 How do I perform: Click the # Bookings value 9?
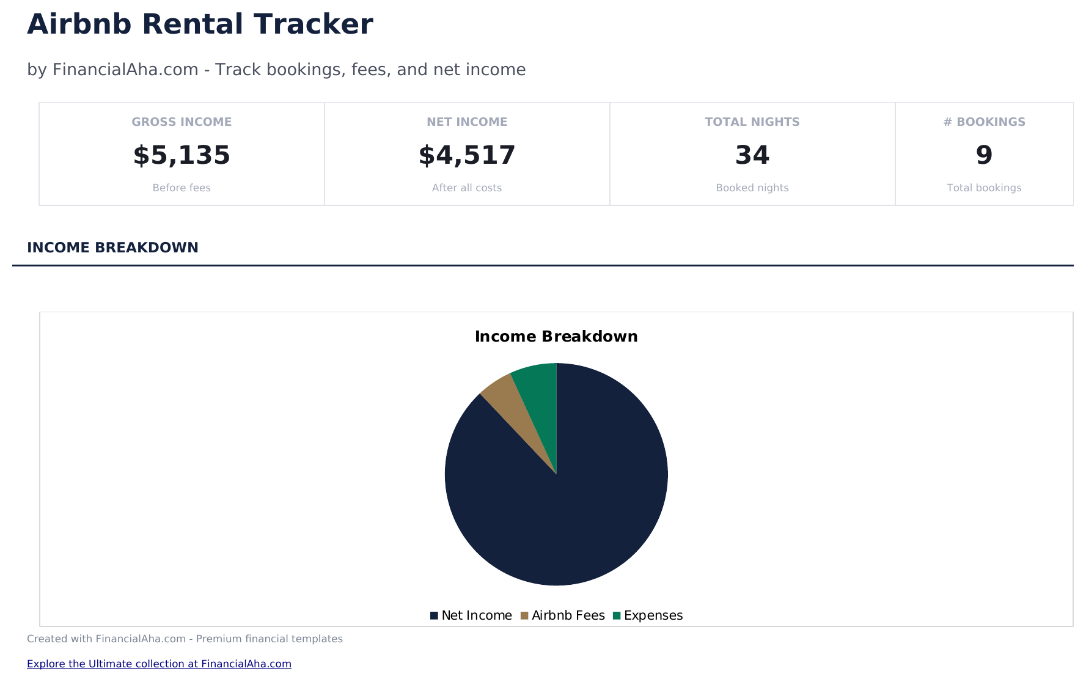(x=984, y=155)
